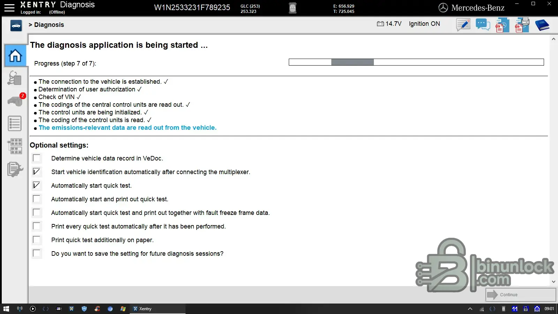Click the PDF printer icon in the toolbar

pyautogui.click(x=522, y=25)
